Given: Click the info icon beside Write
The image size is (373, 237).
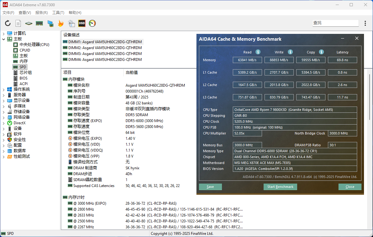Looking at the screenshot, I should coord(290,52).
